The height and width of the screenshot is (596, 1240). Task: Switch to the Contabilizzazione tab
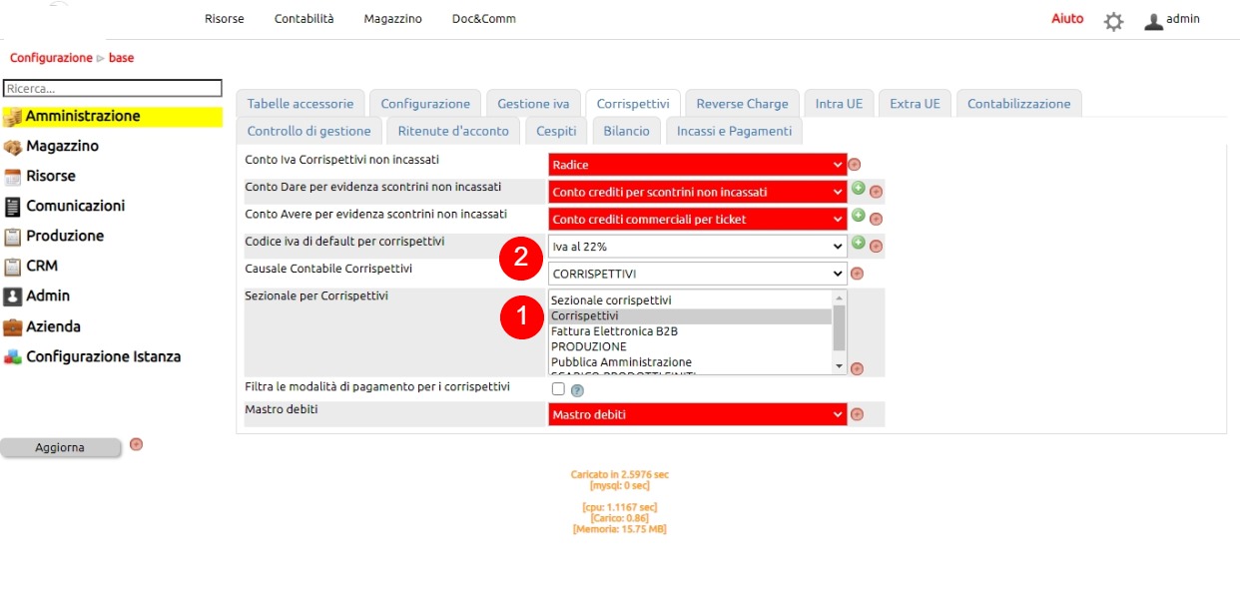1019,104
